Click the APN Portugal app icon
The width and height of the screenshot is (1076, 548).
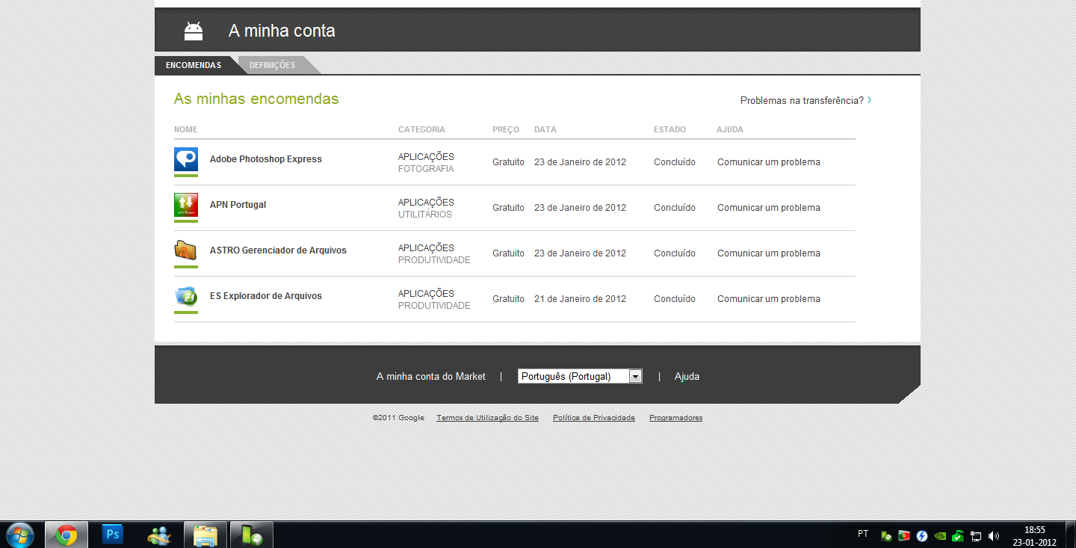[x=185, y=205]
